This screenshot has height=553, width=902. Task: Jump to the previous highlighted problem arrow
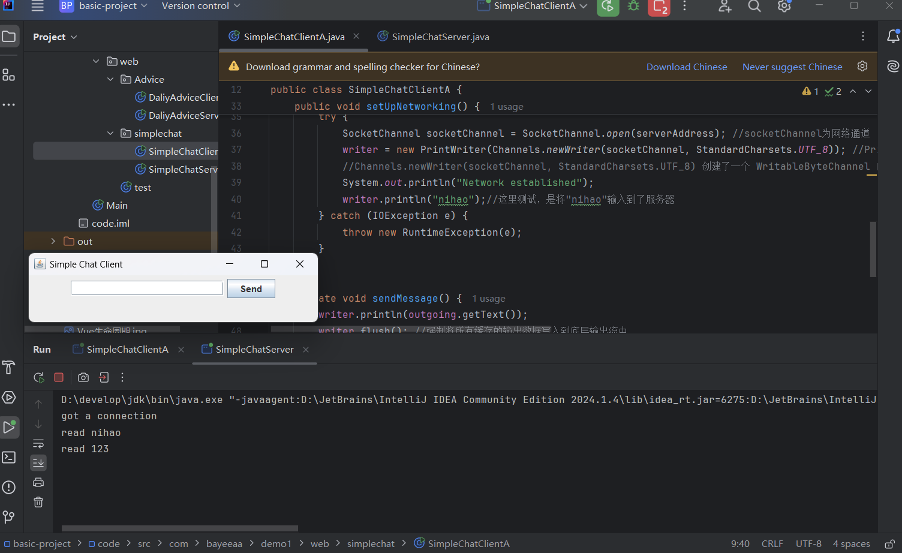(853, 91)
